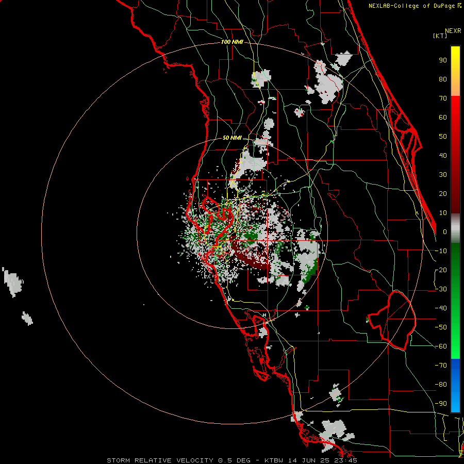The height and width of the screenshot is (464, 464).
Task: Click the NEXLAB-College of DuPage label
Action: (x=415, y=6)
